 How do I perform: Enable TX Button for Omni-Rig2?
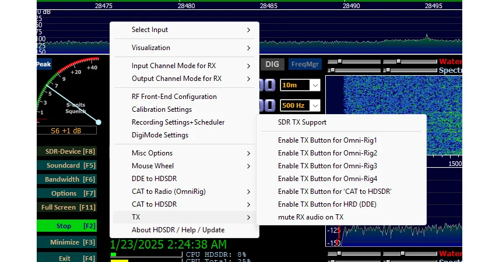(x=341, y=153)
